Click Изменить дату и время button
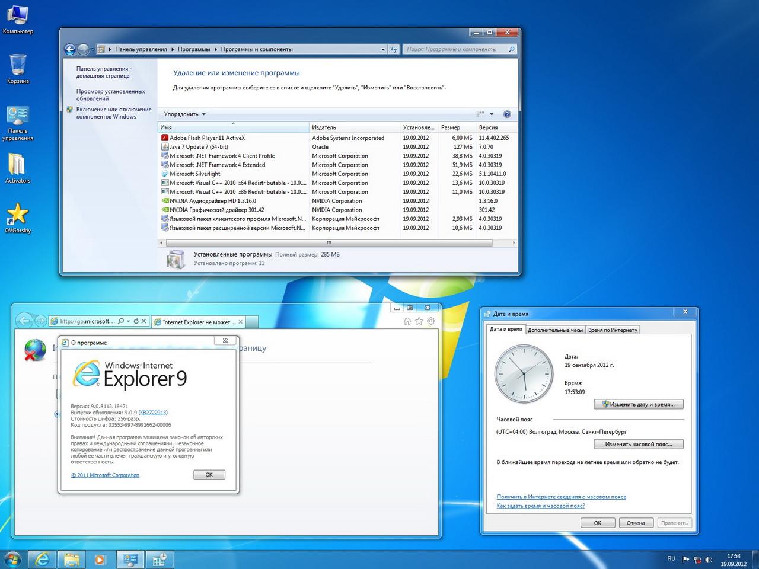 [639, 404]
